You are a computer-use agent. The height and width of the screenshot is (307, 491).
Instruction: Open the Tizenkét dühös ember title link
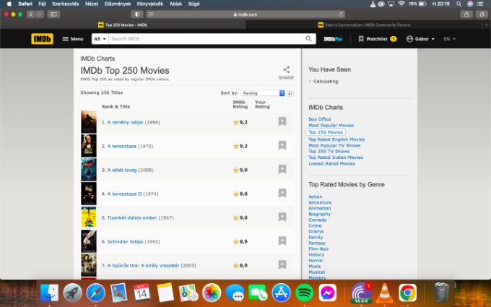click(132, 217)
